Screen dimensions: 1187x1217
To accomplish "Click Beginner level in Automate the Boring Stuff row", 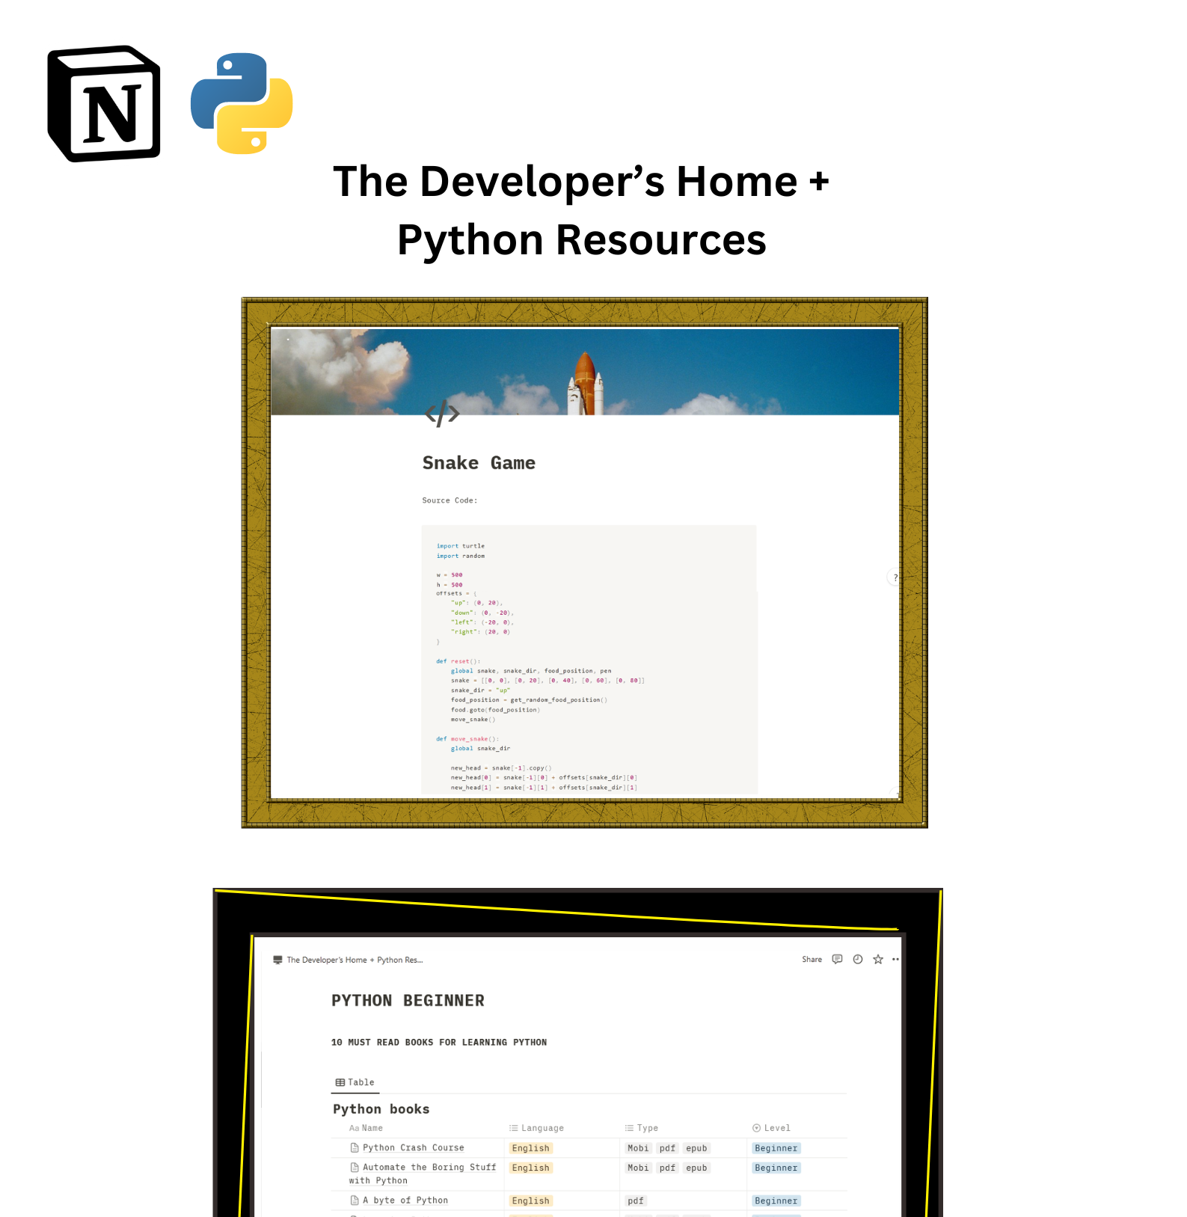I will tap(776, 1168).
